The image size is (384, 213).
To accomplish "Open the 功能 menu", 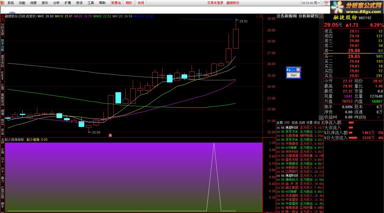I will pyautogui.click(x=22, y=3).
